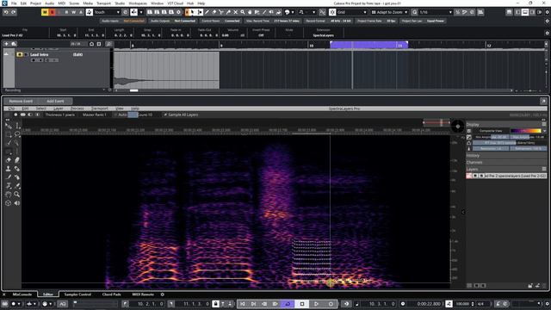Click the Thickness value field
The width and height of the screenshot is (551, 310).
pos(59,115)
